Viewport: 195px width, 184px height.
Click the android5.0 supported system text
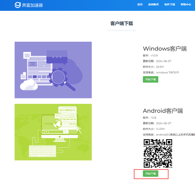coord(175,135)
